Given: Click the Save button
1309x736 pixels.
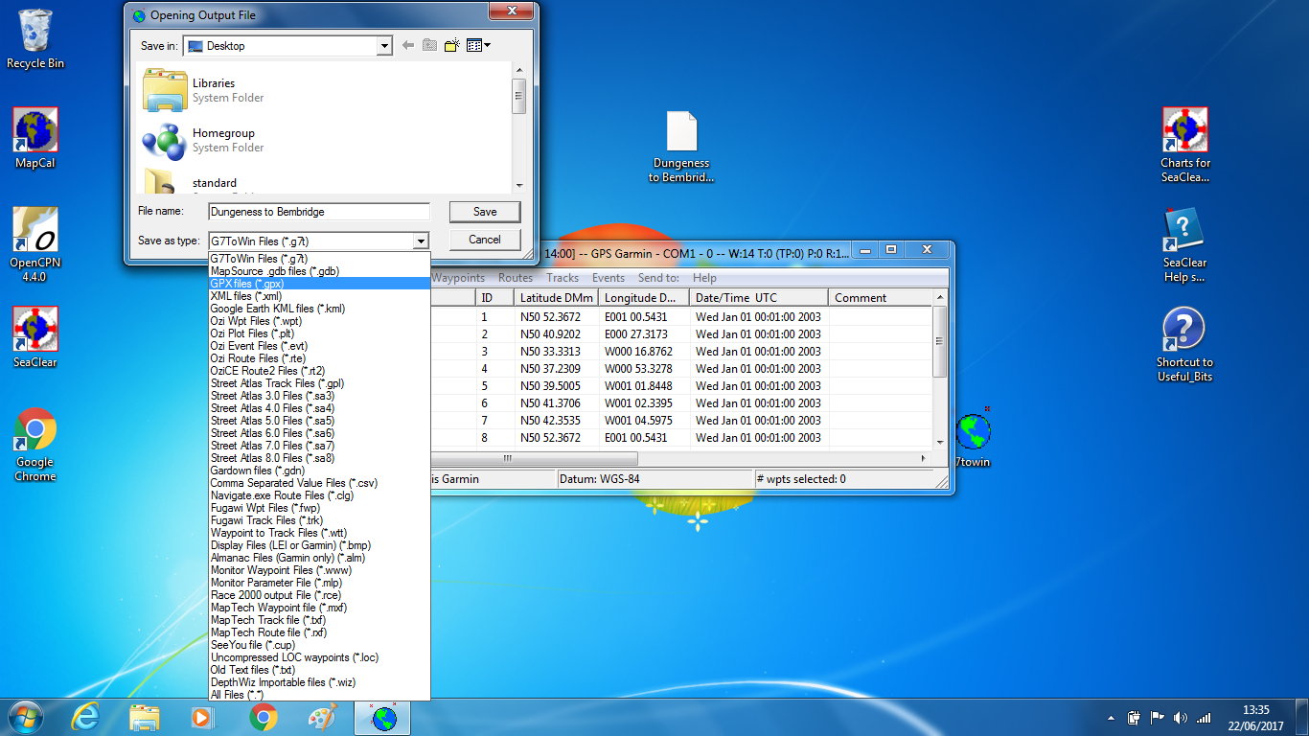Looking at the screenshot, I should click(x=485, y=212).
